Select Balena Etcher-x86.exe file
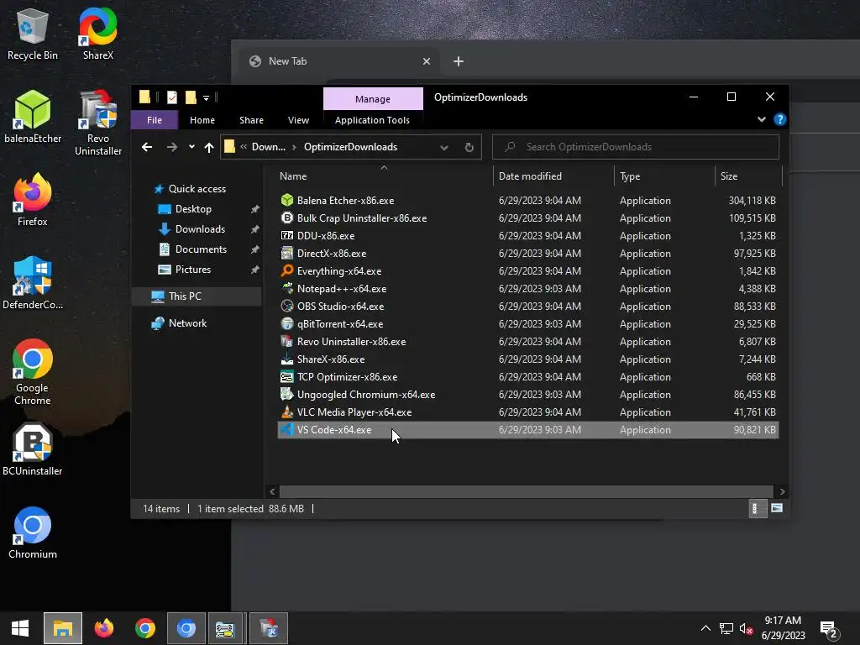The image size is (860, 645). pos(527,201)
